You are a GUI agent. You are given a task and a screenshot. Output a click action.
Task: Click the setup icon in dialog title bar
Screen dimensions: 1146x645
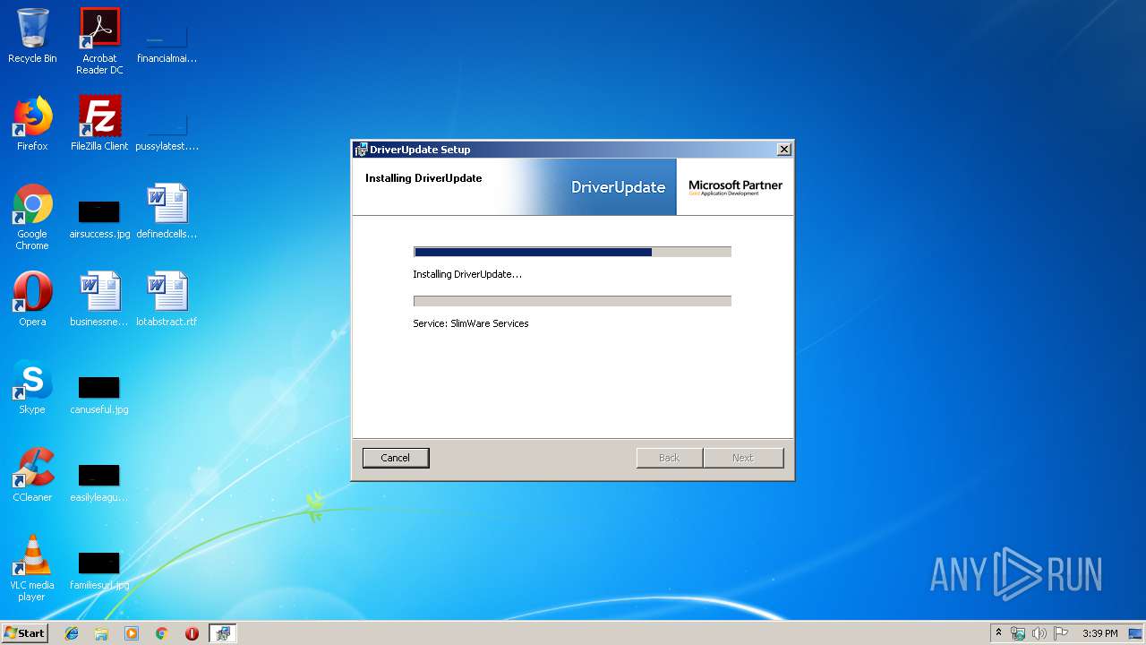361,150
